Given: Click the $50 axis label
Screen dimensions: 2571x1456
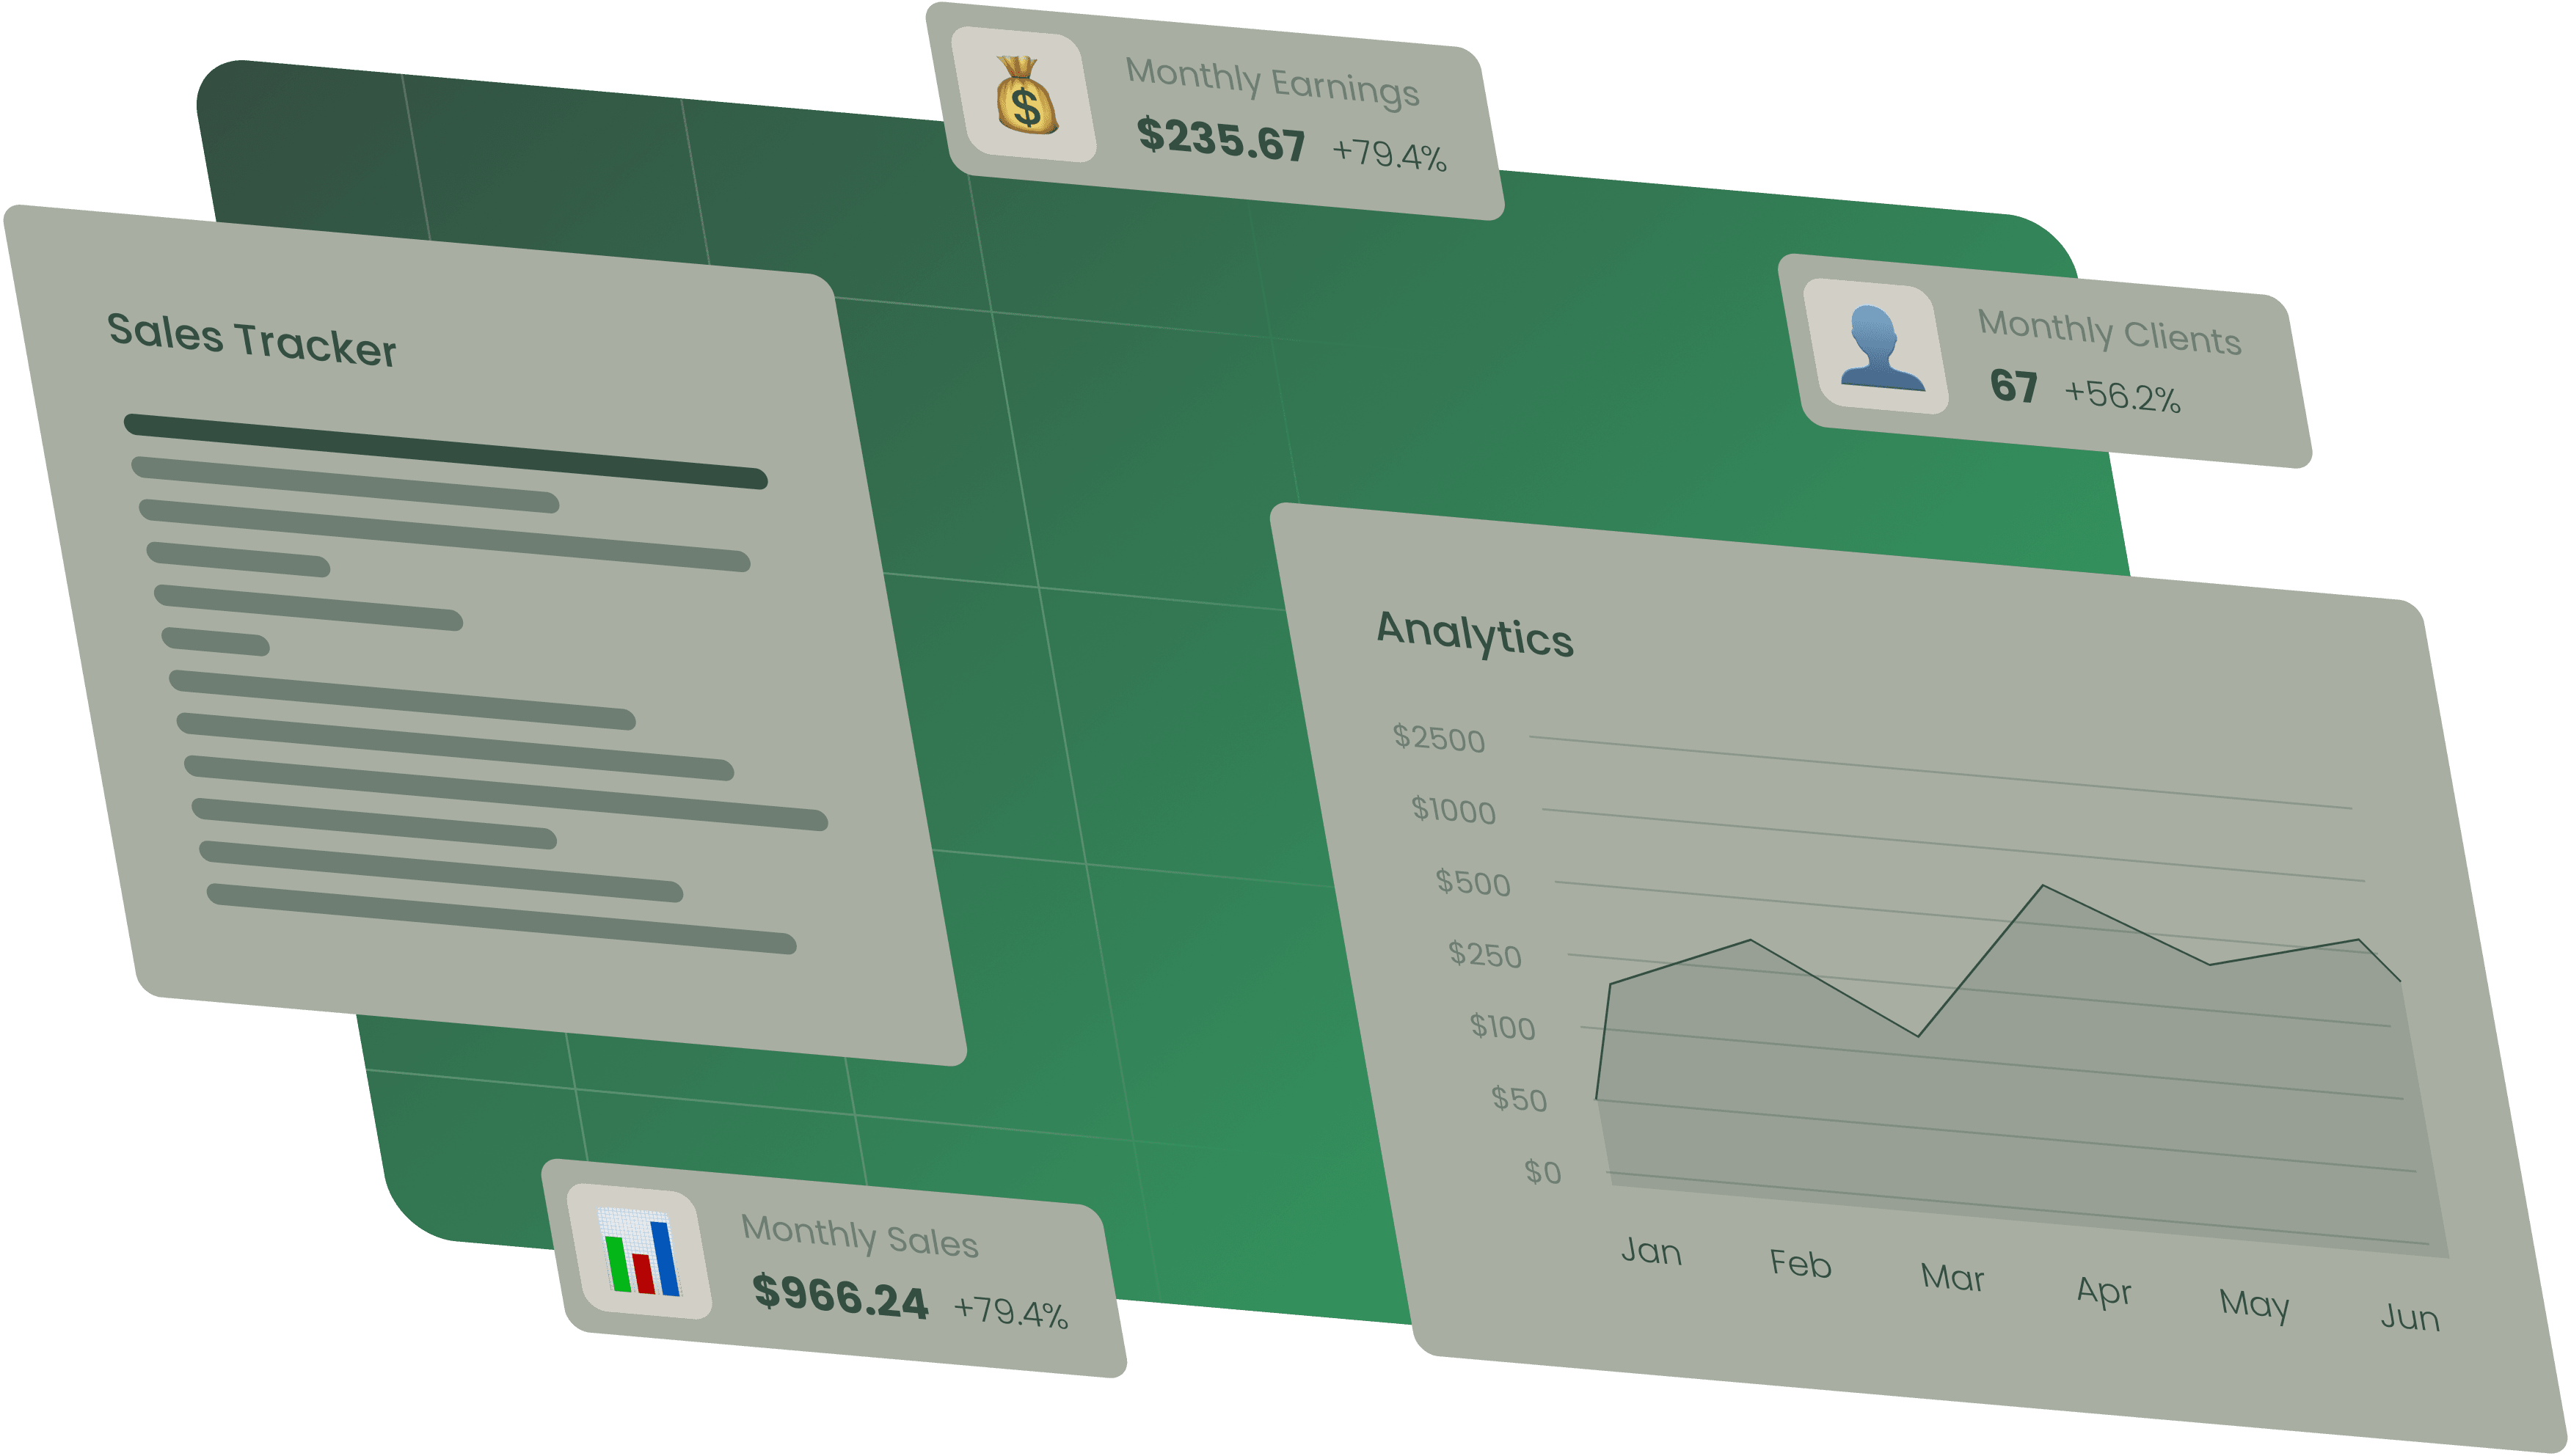Looking at the screenshot, I should [x=1519, y=1099].
